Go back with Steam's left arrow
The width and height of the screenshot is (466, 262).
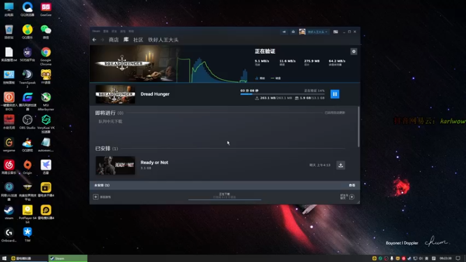pos(94,40)
